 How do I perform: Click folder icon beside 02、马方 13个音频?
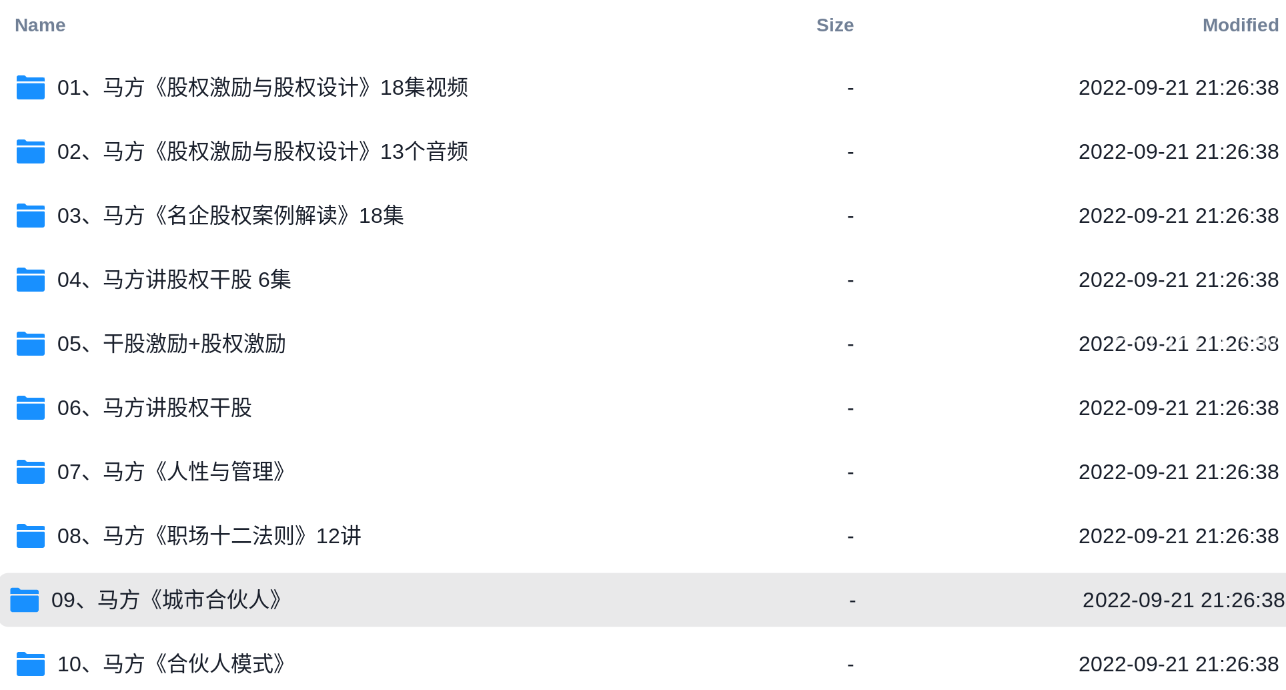click(x=31, y=151)
